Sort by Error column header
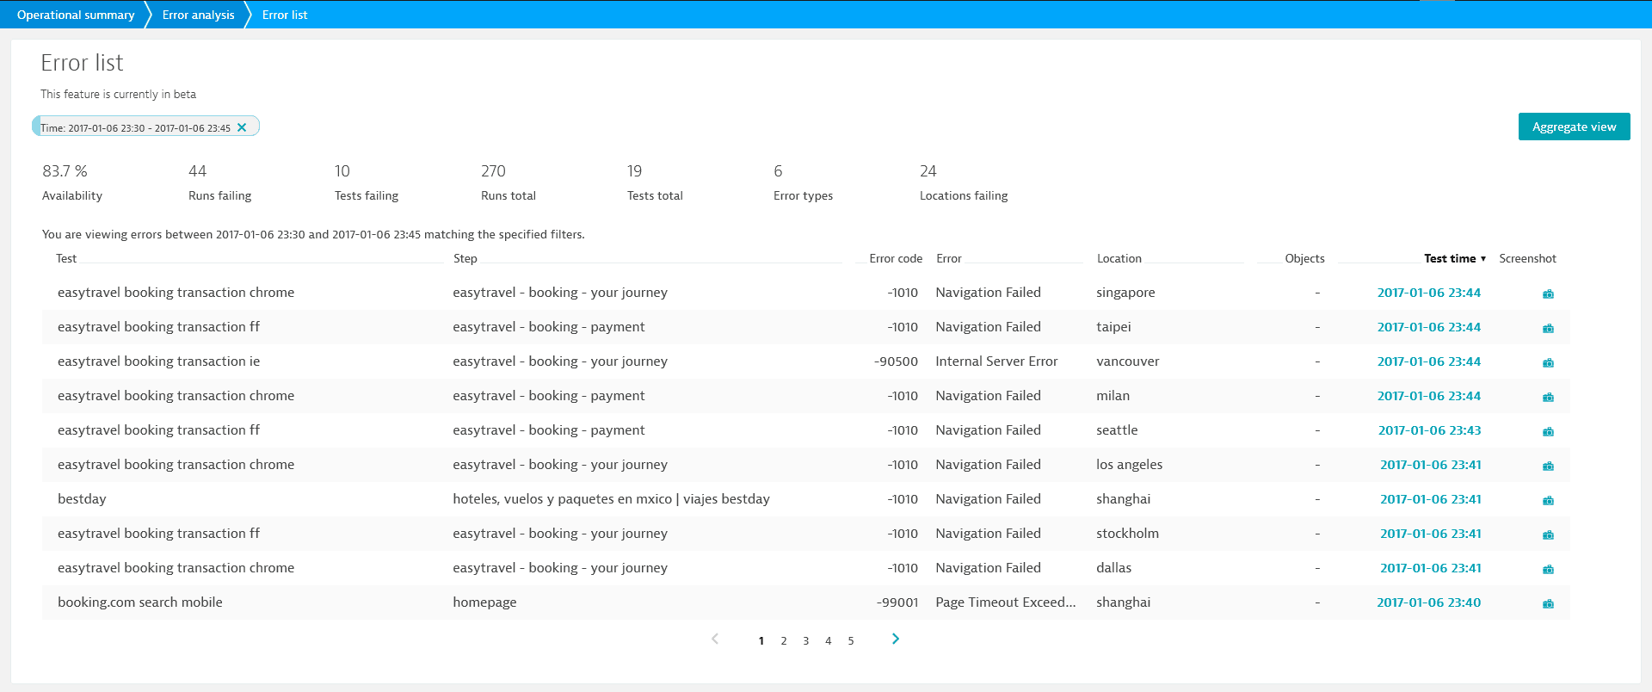The width and height of the screenshot is (1652, 692). click(949, 258)
